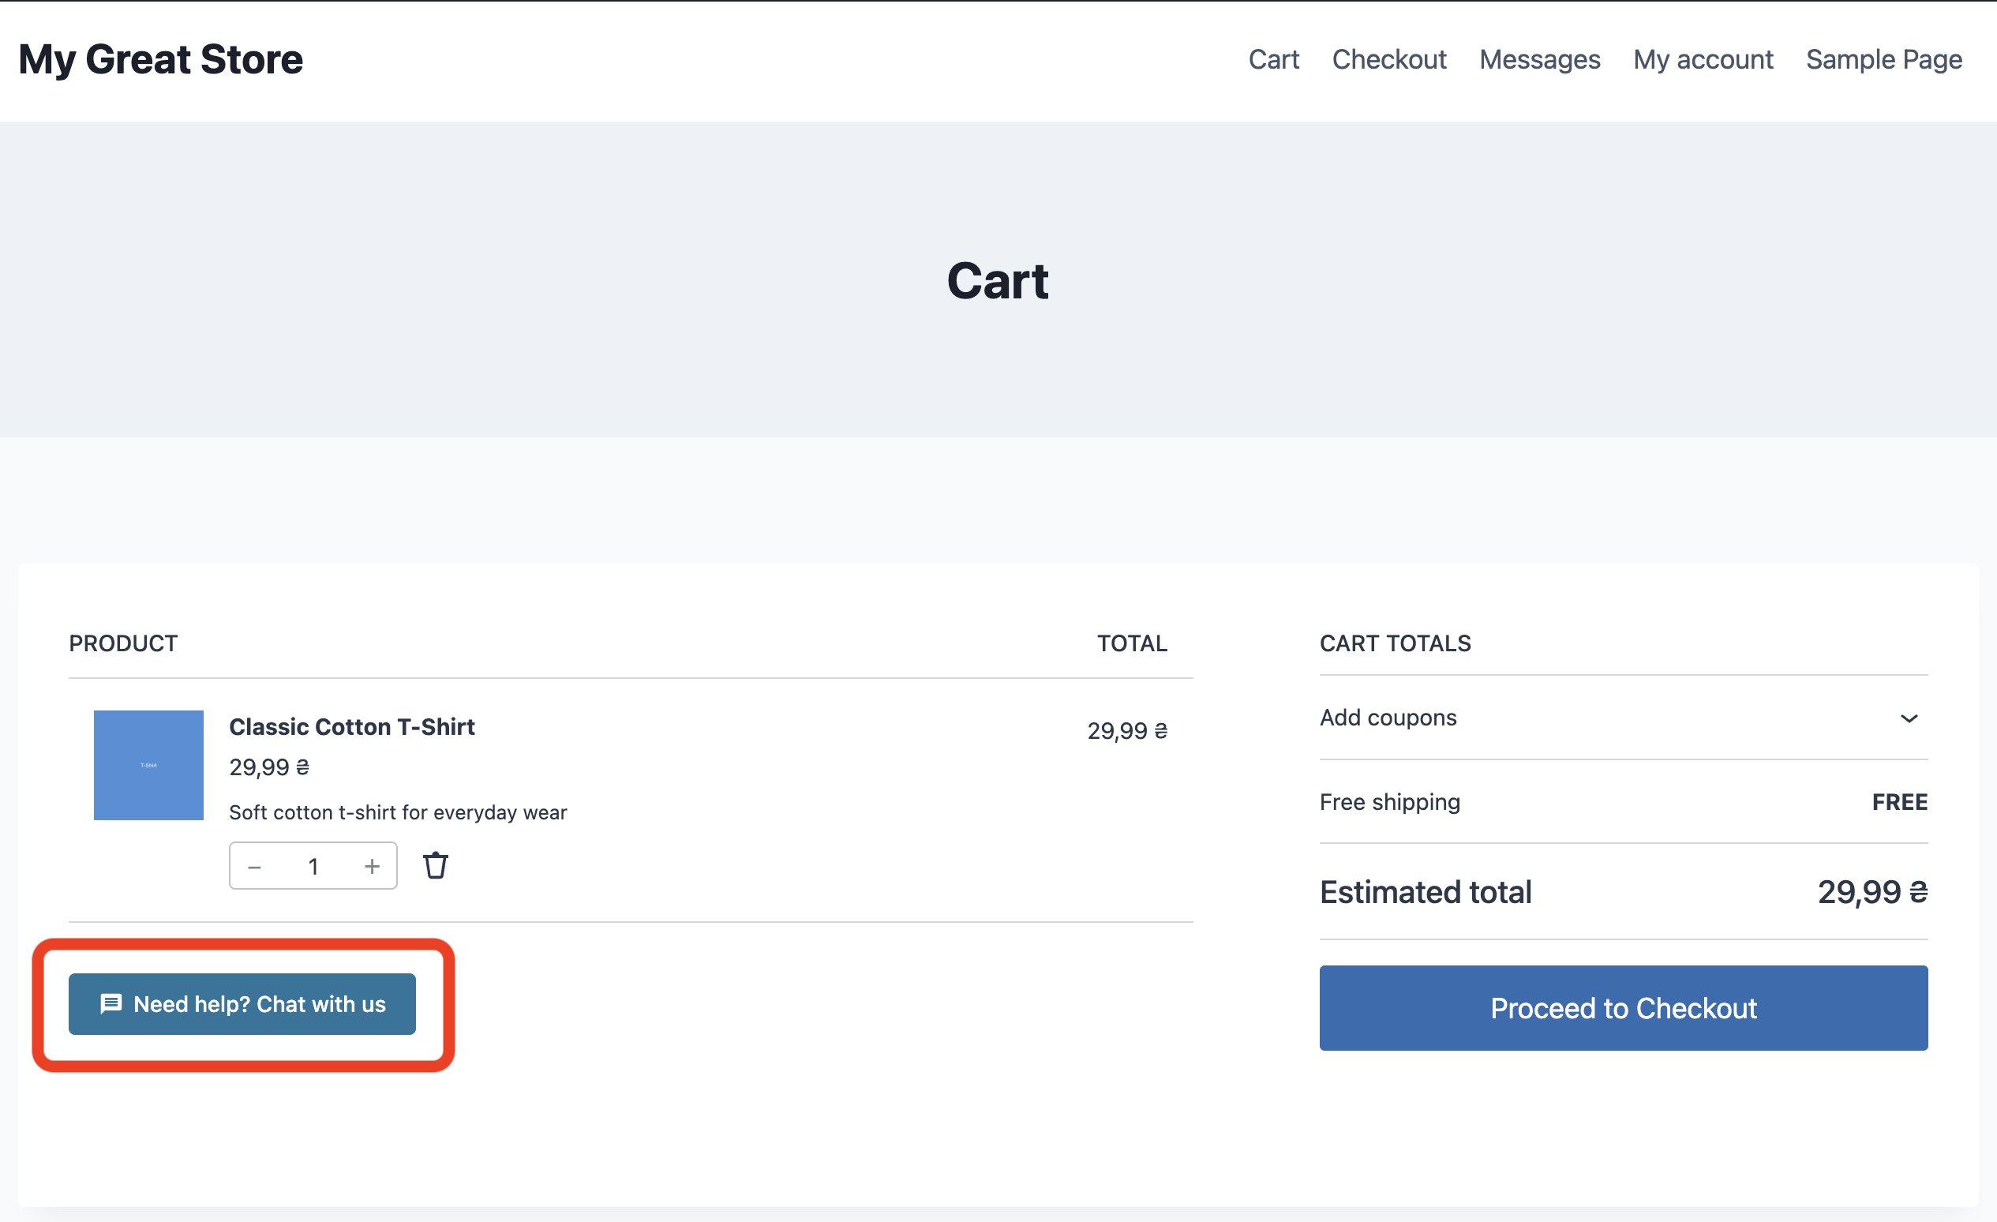Click the chat bubble icon in the help button
1997x1222 pixels.
click(x=113, y=1004)
